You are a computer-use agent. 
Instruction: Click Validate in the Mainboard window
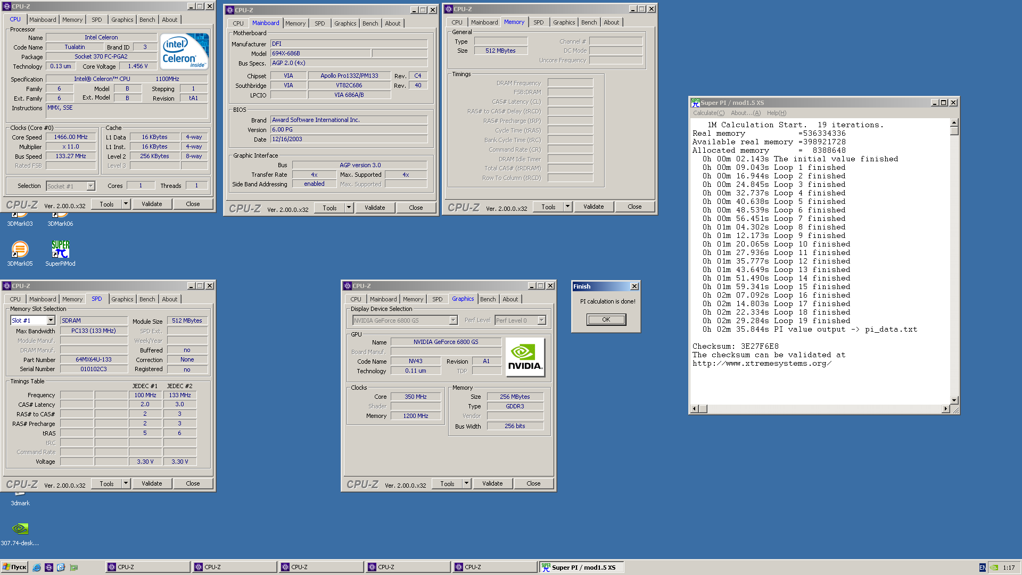tap(375, 208)
